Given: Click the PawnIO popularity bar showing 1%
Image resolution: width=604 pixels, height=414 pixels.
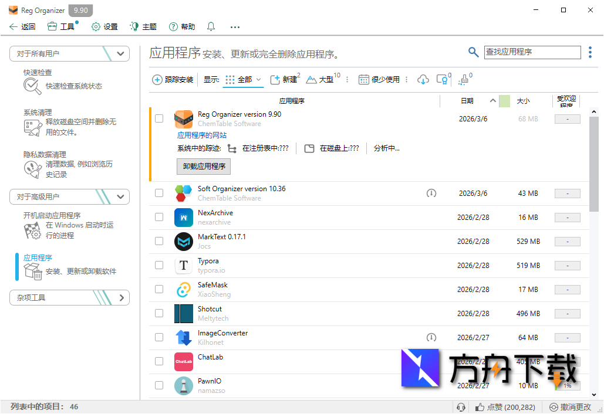Looking at the screenshot, I should click(x=567, y=385).
